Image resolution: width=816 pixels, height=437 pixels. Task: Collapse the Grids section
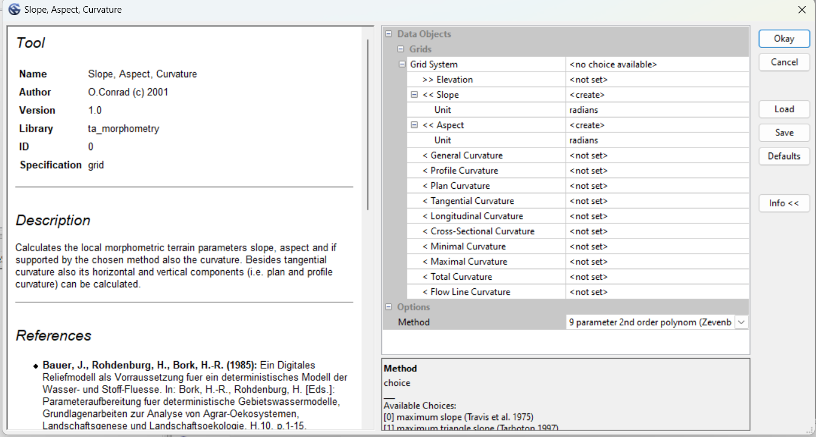[400, 49]
